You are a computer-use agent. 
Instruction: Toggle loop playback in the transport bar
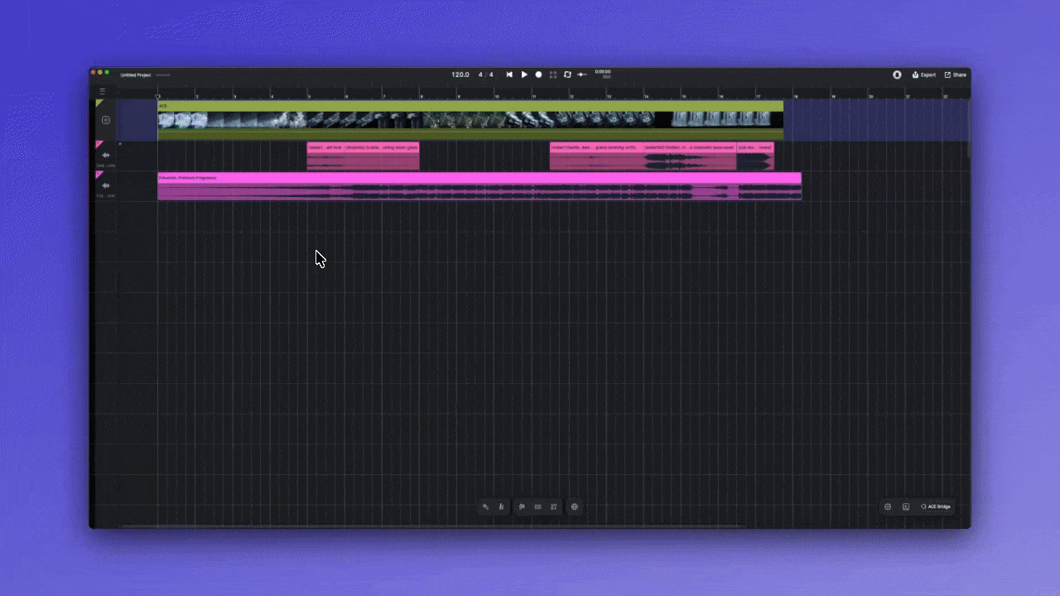pos(567,74)
